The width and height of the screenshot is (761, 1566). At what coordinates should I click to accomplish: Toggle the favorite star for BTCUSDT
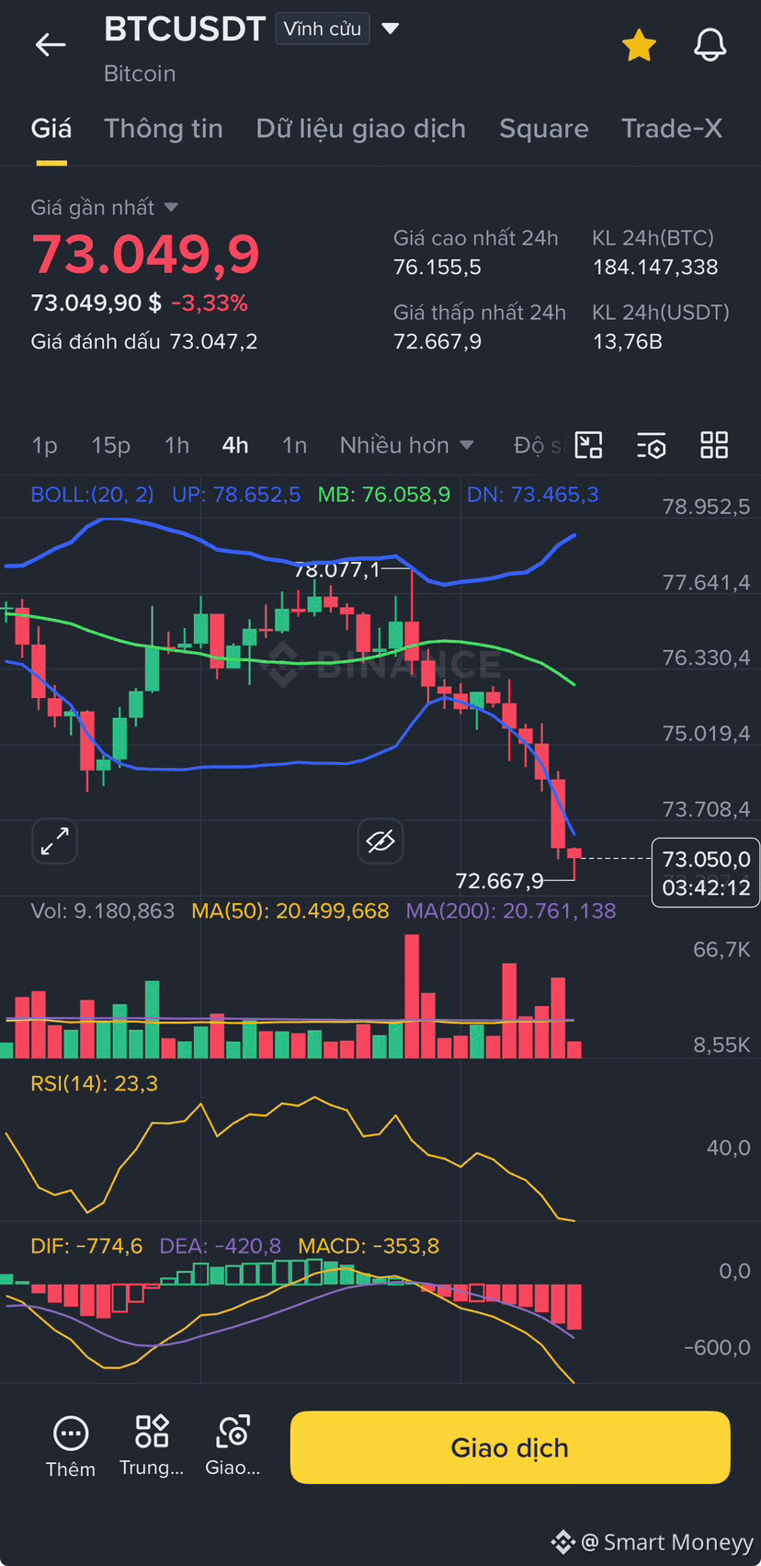[x=639, y=44]
